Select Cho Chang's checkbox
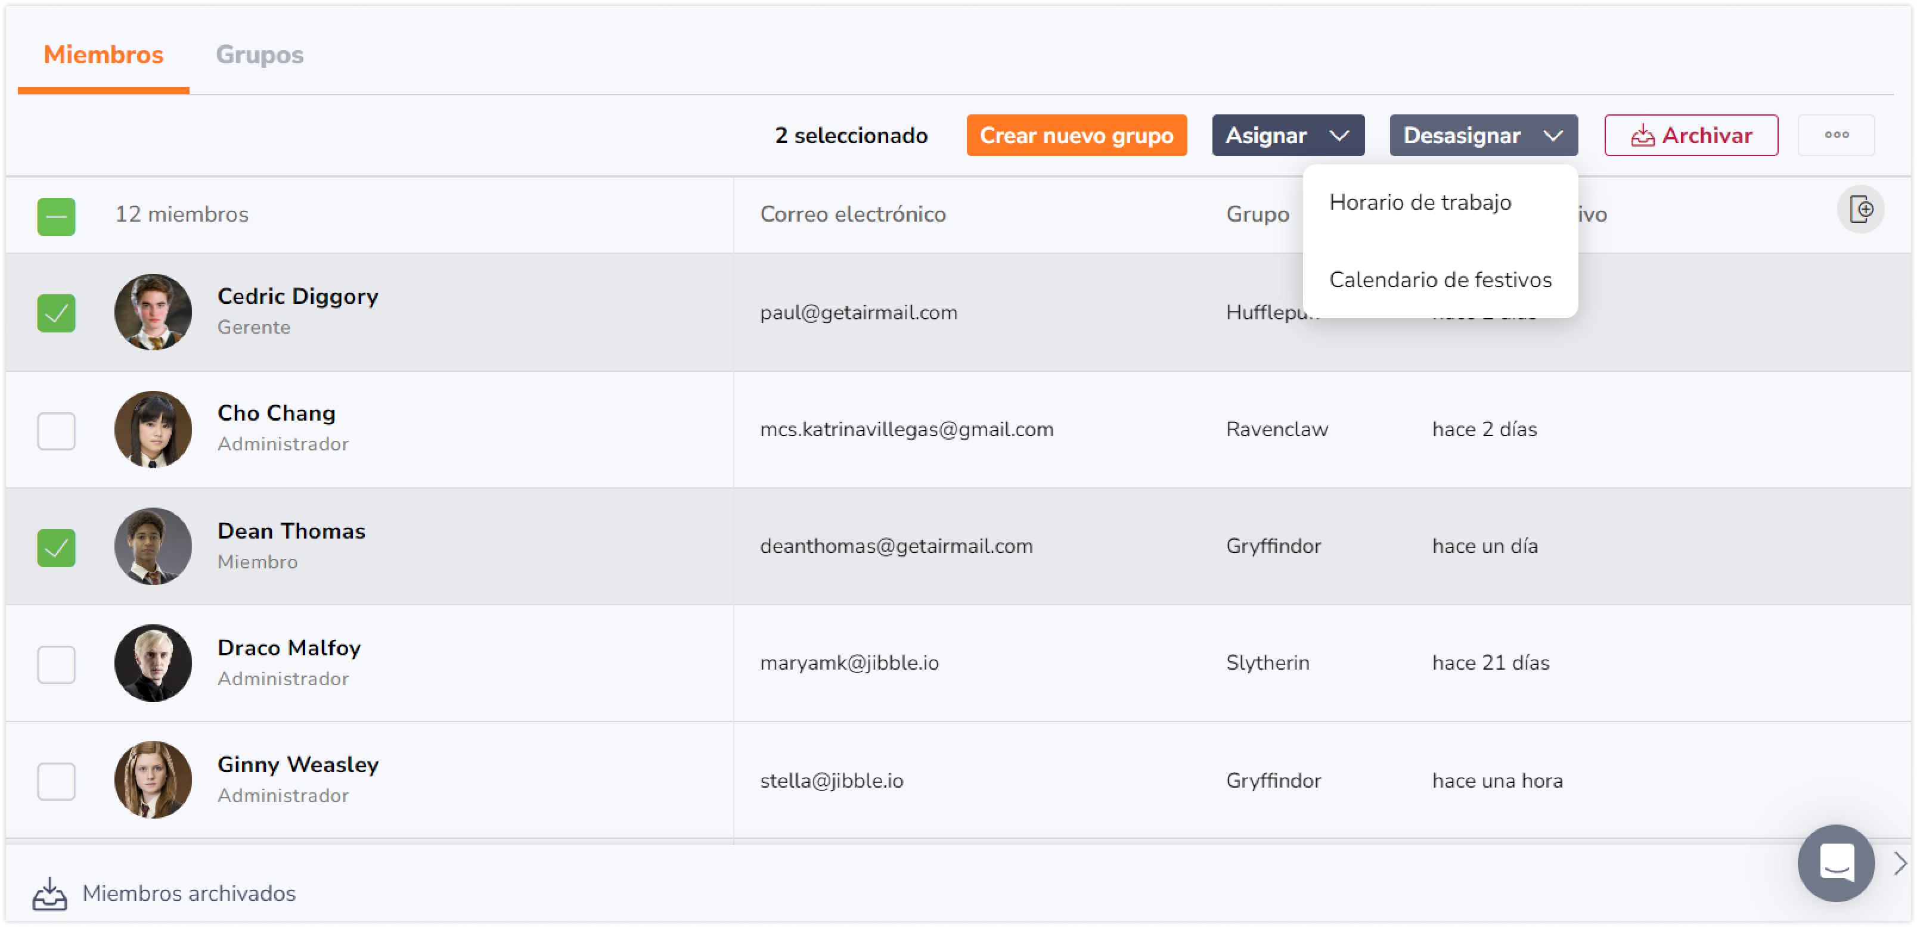The width and height of the screenshot is (1917, 927). click(x=57, y=430)
